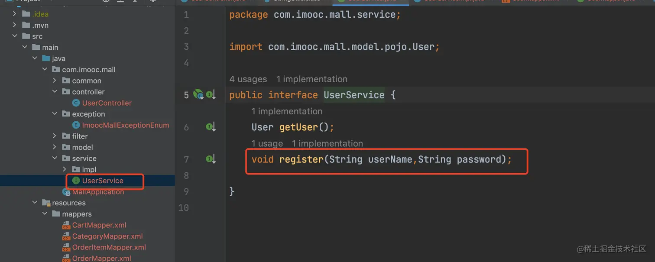Select CategoryMapper.xml in the project tree
Image resolution: width=655 pixels, height=262 pixels.
click(x=107, y=236)
